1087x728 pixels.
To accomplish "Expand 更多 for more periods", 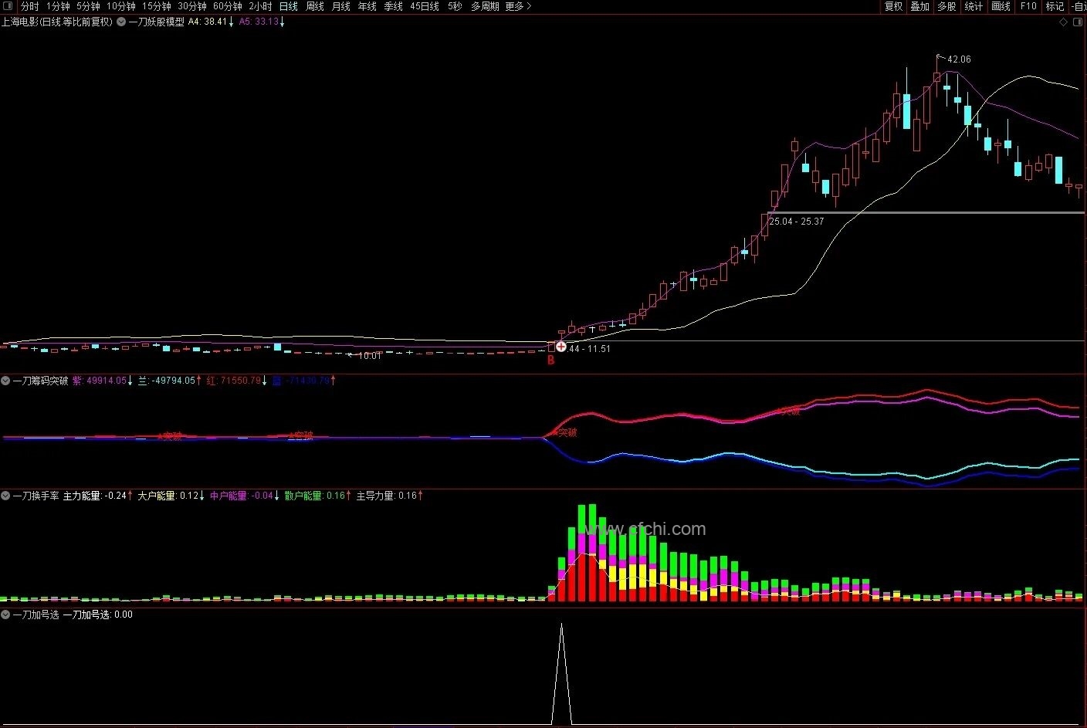I will click(x=517, y=6).
